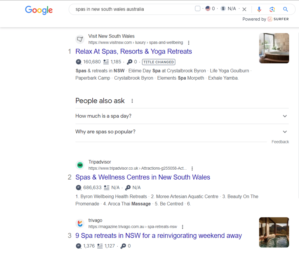Image resolution: width=299 pixels, height=253 pixels.
Task: Click into the search query field
Action: tap(132, 9)
